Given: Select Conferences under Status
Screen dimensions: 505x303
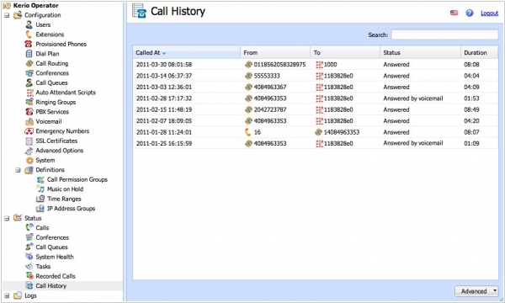Looking at the screenshot, I should tap(52, 237).
